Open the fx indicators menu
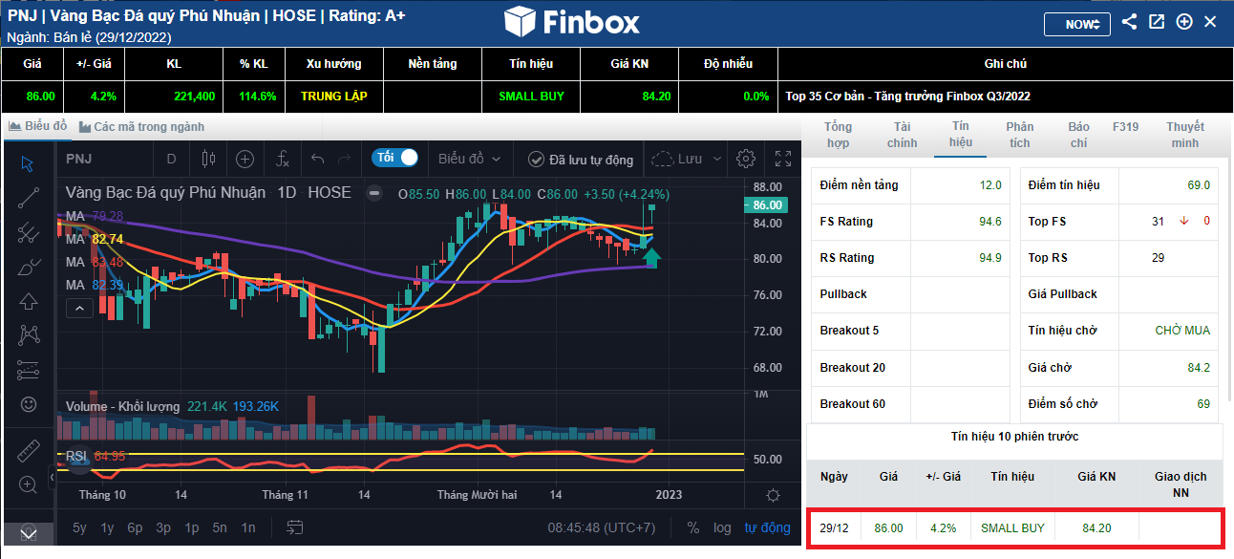Screen dimensions: 1234x559 tap(283, 159)
